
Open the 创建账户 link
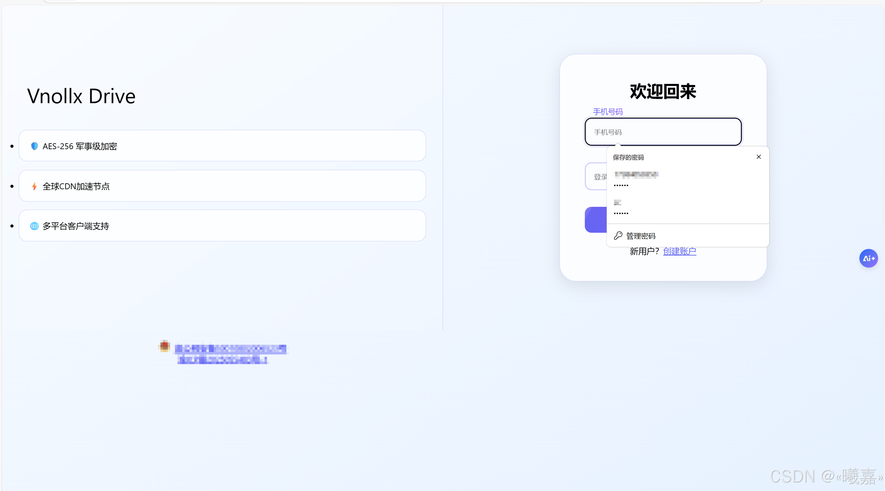tap(679, 251)
